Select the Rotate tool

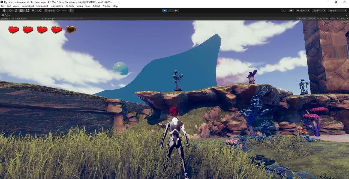[x=16, y=11]
